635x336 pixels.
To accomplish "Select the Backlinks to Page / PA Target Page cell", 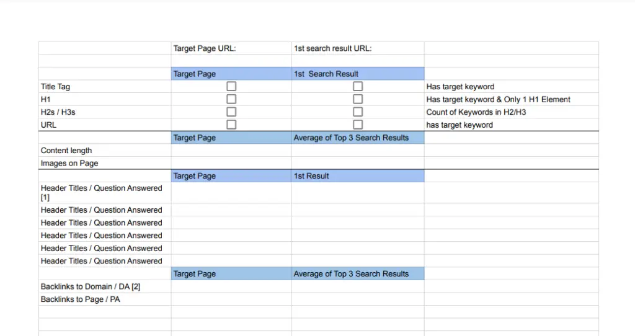I will coord(231,299).
